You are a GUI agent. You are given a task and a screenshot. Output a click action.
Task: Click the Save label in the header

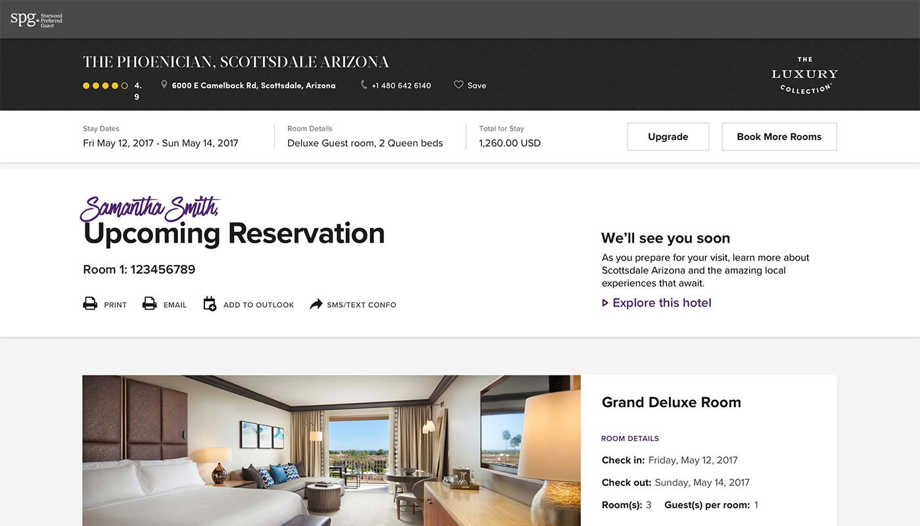[x=476, y=85]
